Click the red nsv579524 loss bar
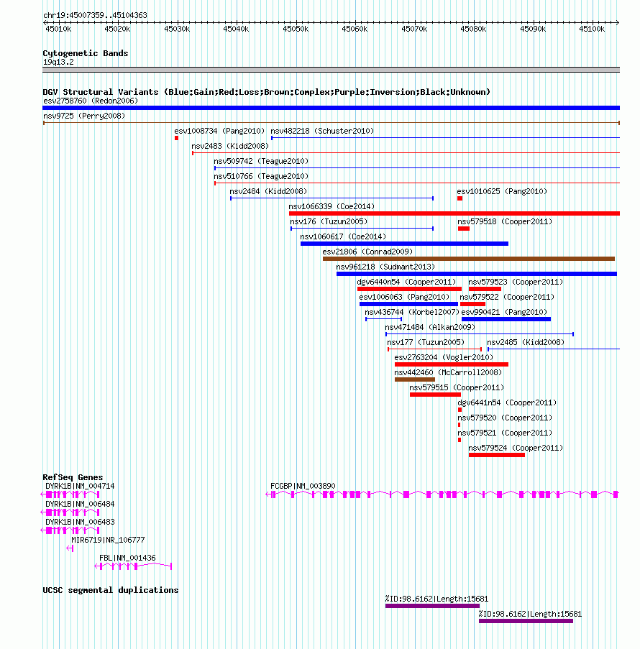Screen dimensions: 640x649 497,455
